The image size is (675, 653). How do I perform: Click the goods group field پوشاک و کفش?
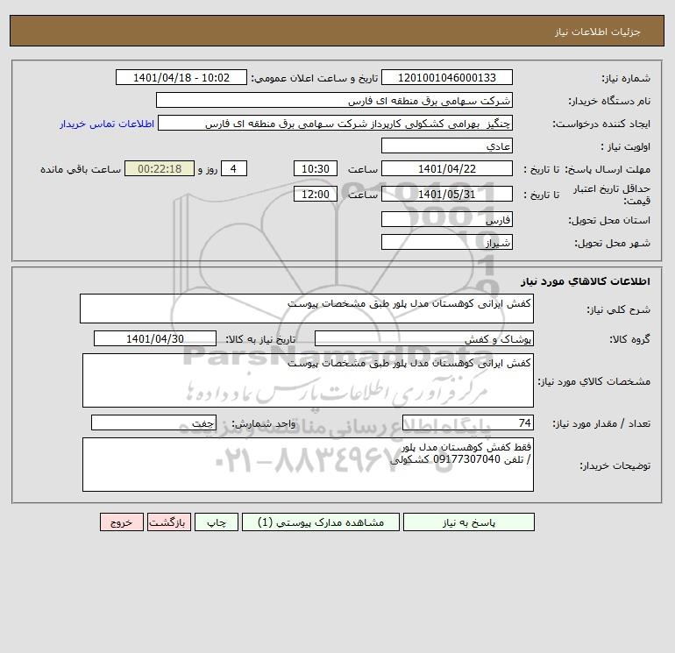(424, 338)
